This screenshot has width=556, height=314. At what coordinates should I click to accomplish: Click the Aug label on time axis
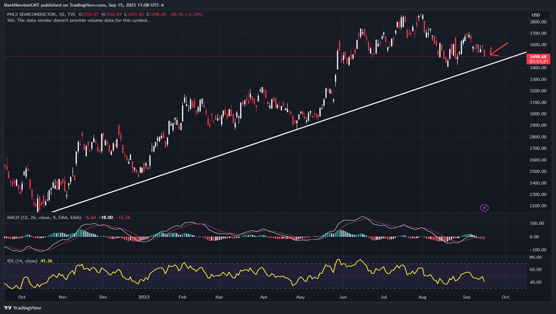coord(422,297)
